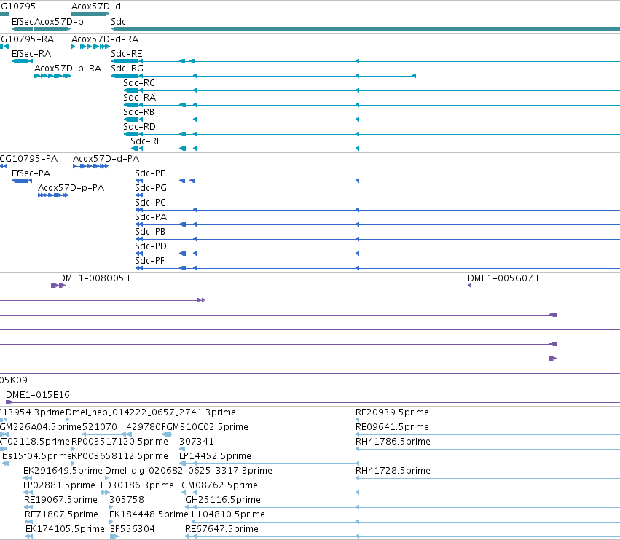Select the Sdc-PG protein label
This screenshot has width=620, height=540.
(151, 188)
